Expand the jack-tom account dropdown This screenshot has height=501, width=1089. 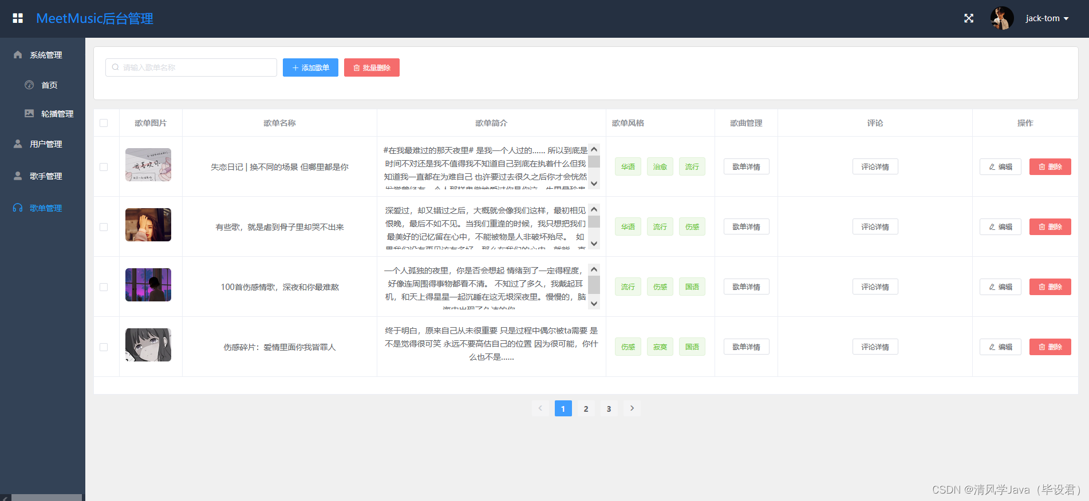coord(1047,18)
